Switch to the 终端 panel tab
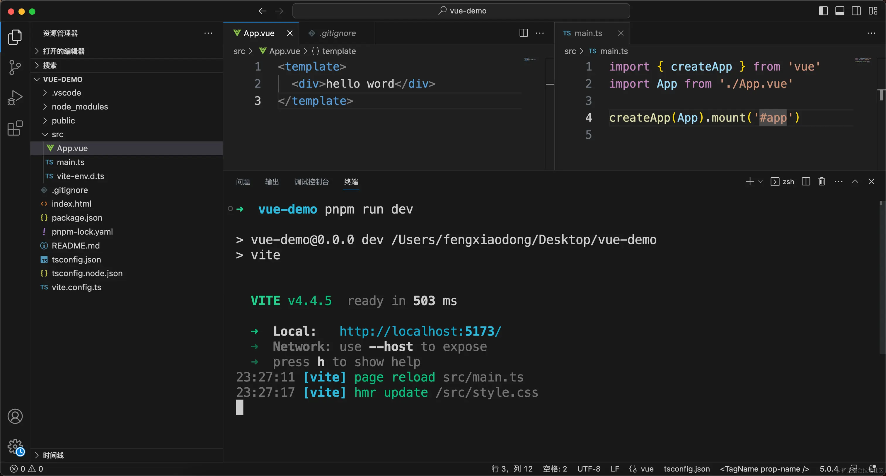The height and width of the screenshot is (476, 886). (351, 182)
